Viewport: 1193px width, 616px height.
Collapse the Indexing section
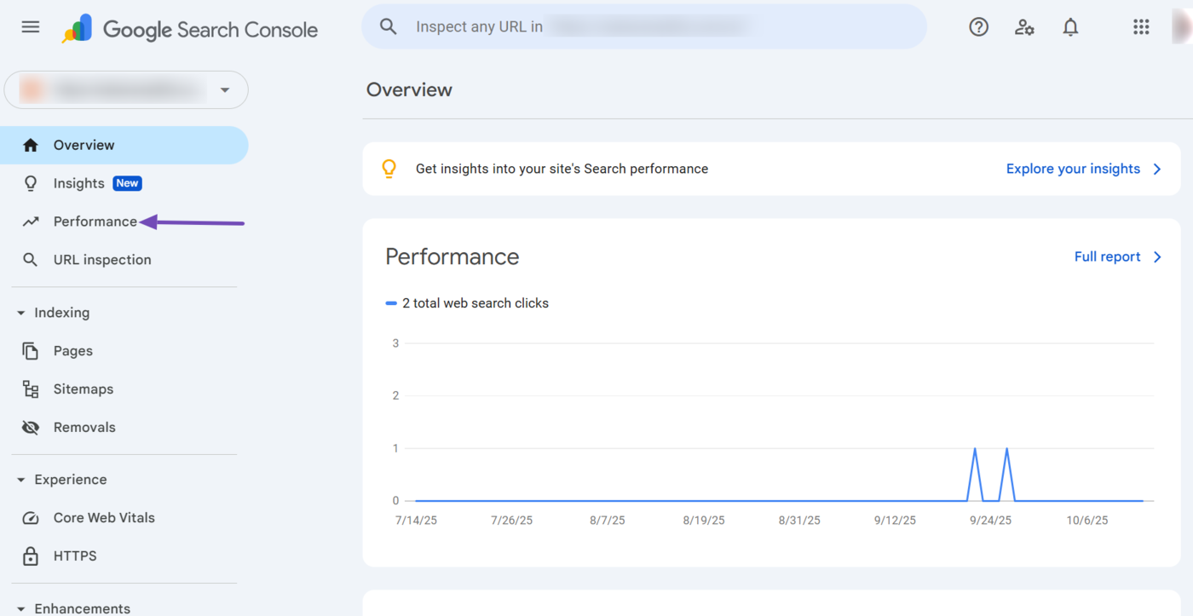click(x=21, y=313)
